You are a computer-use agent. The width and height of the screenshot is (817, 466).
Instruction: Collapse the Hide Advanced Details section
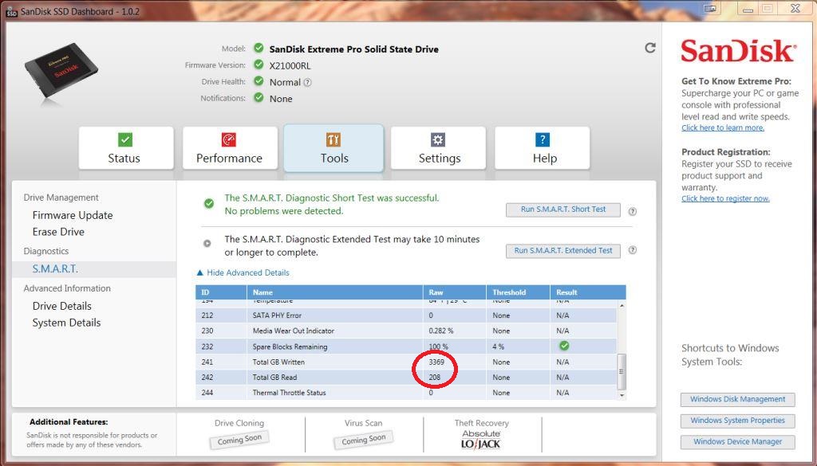click(x=243, y=272)
